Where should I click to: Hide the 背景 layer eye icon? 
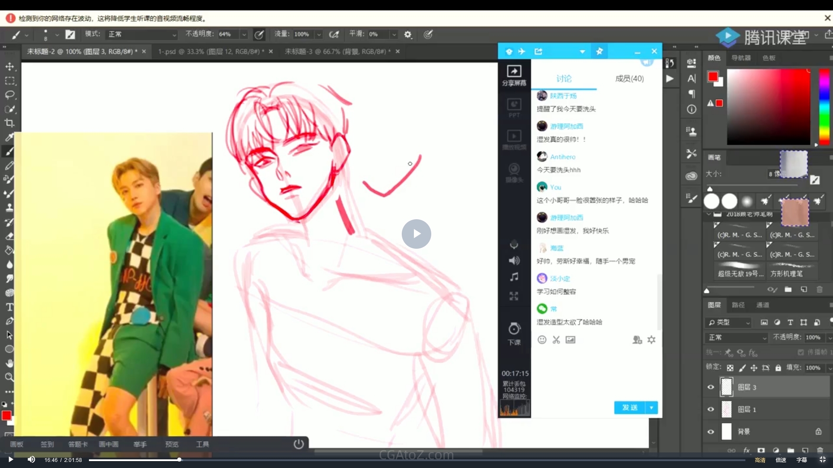pos(711,432)
